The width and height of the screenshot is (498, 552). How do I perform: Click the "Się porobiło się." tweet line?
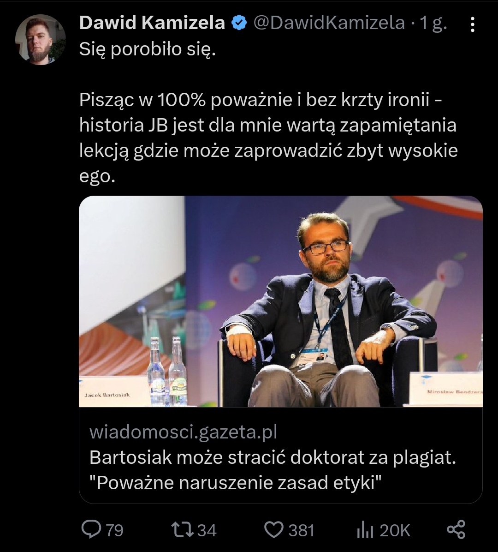[148, 49]
